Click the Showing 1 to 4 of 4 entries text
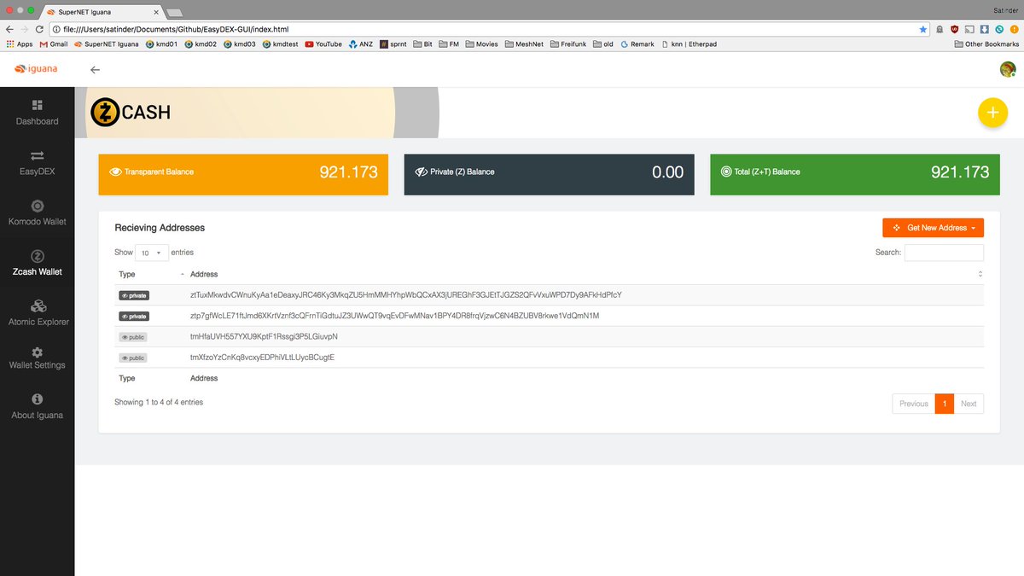This screenshot has height=576, width=1024. click(x=159, y=402)
